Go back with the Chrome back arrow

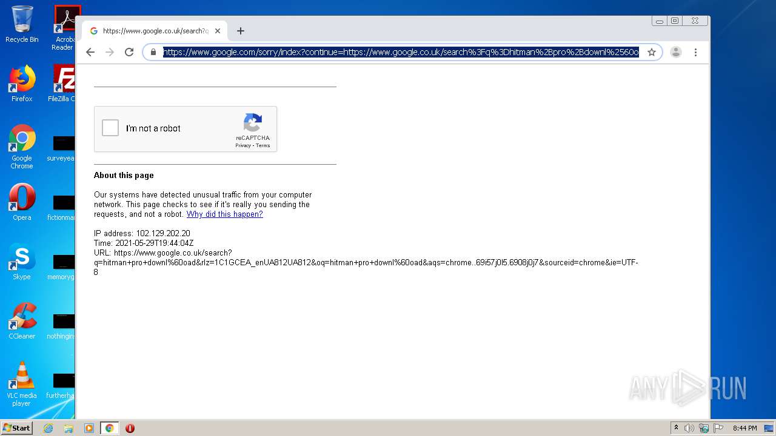coord(90,52)
